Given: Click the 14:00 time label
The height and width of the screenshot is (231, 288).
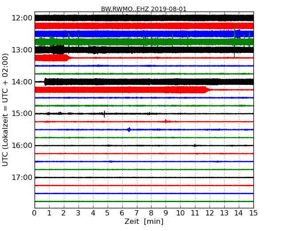Looking at the screenshot, I should click(22, 82).
